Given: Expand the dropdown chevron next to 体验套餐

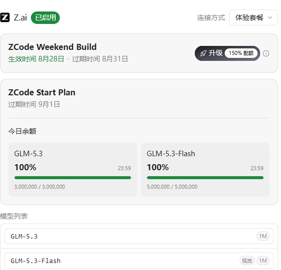Looking at the screenshot, I should pyautogui.click(x=270, y=17).
